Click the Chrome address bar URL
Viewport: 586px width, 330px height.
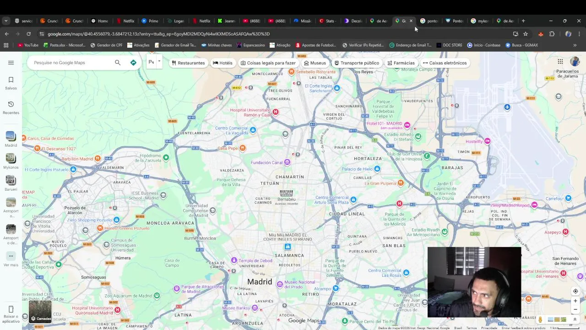tap(158, 34)
